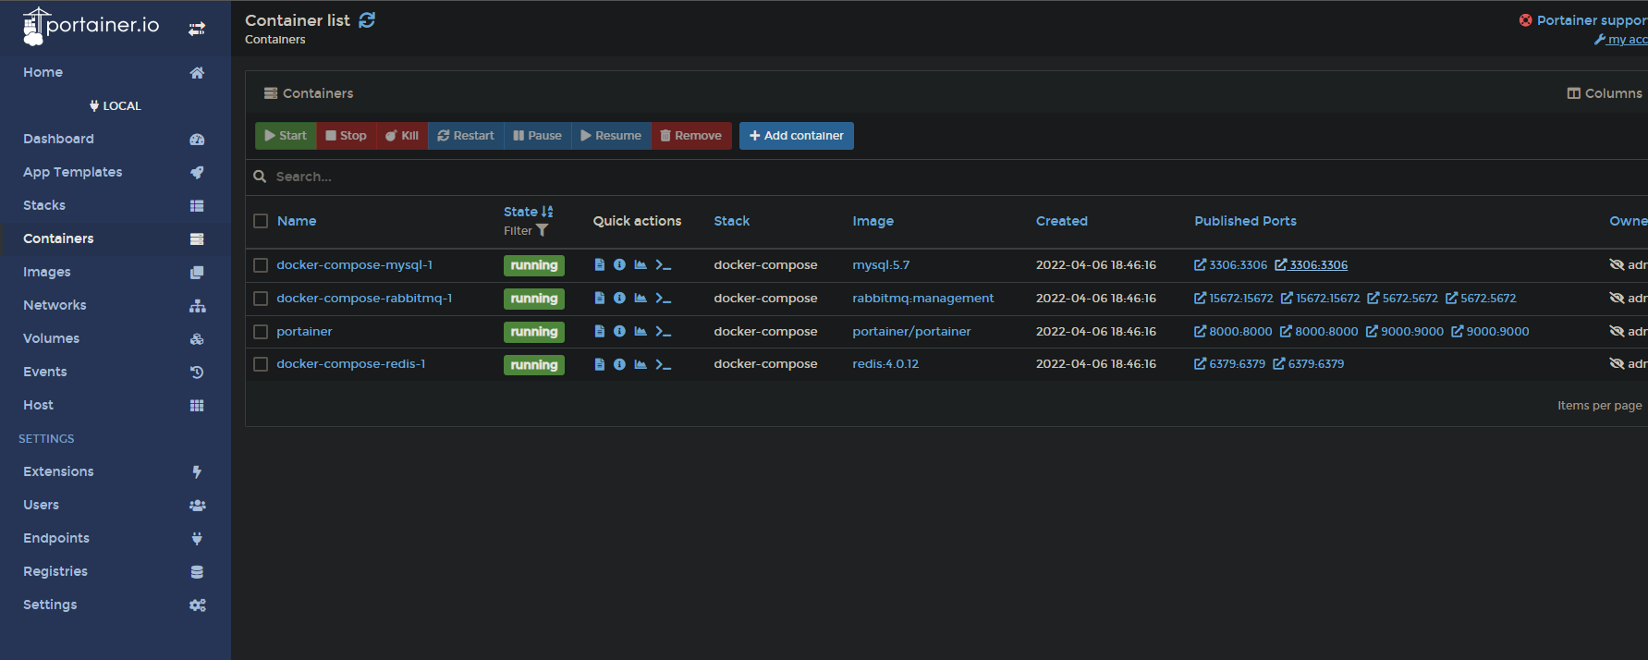Click Add container button

point(797,136)
